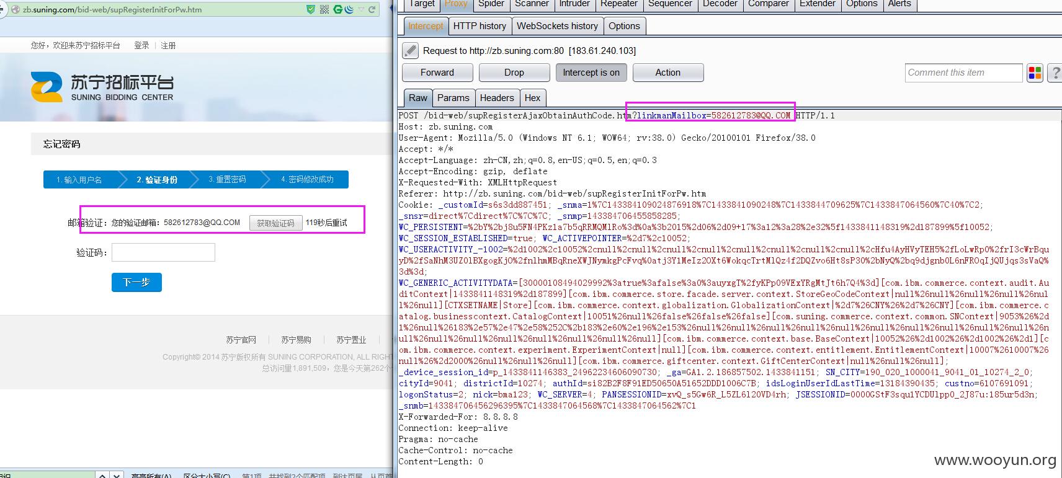Click the 注册 register link

click(x=168, y=45)
